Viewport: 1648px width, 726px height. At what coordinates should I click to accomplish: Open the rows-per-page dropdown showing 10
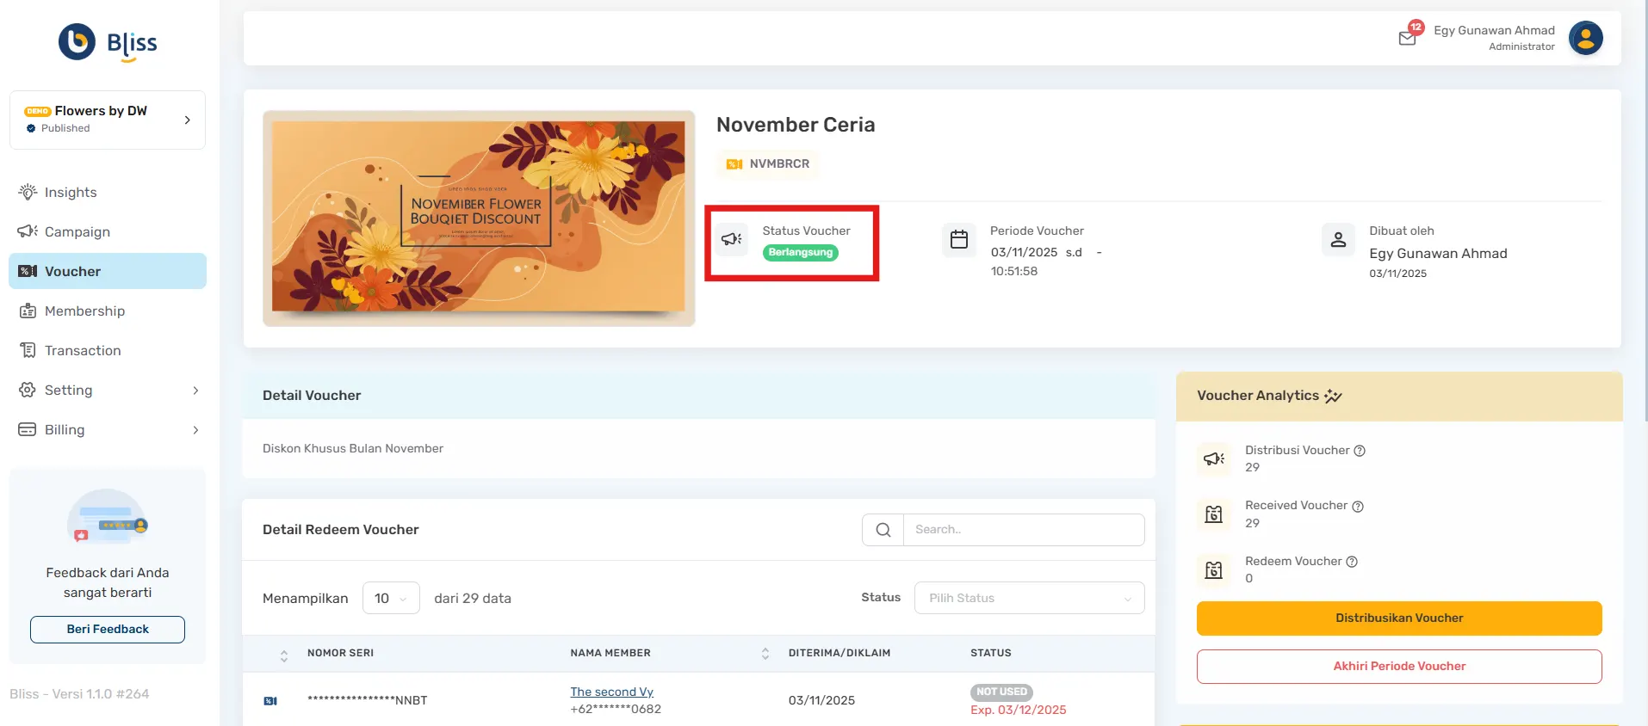pyautogui.click(x=391, y=598)
